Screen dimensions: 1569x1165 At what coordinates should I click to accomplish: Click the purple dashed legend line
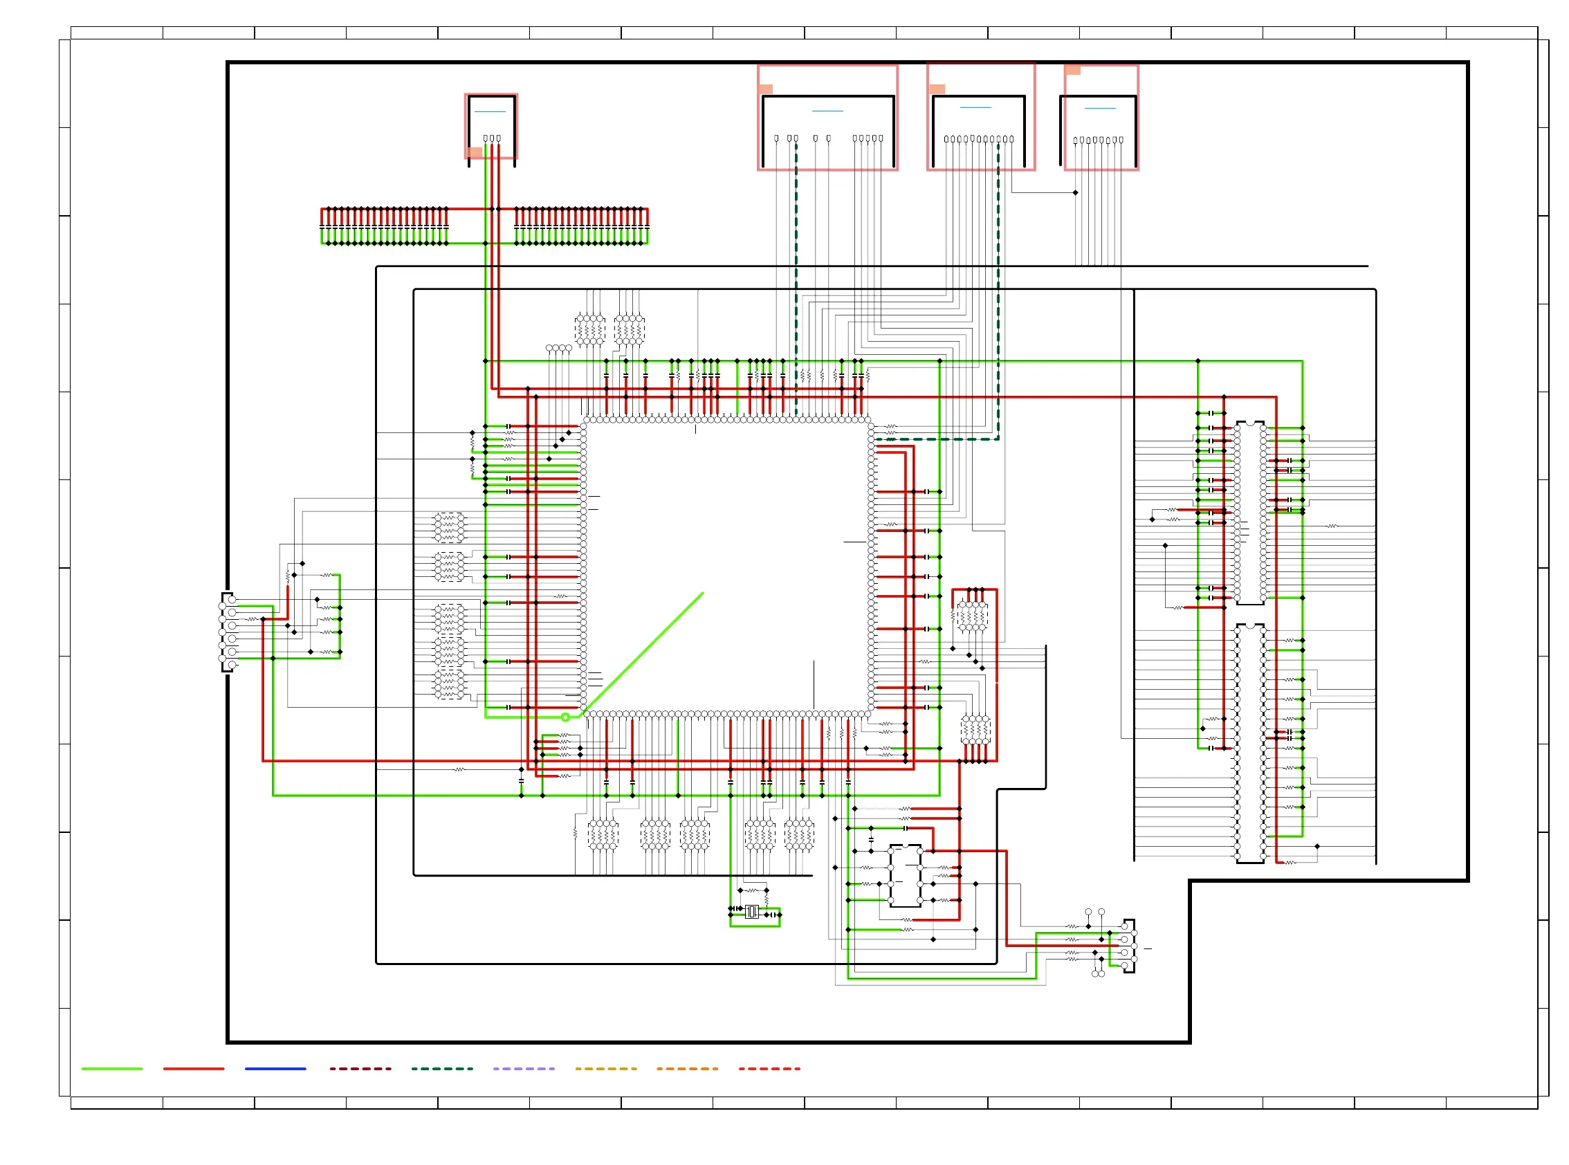(523, 1068)
